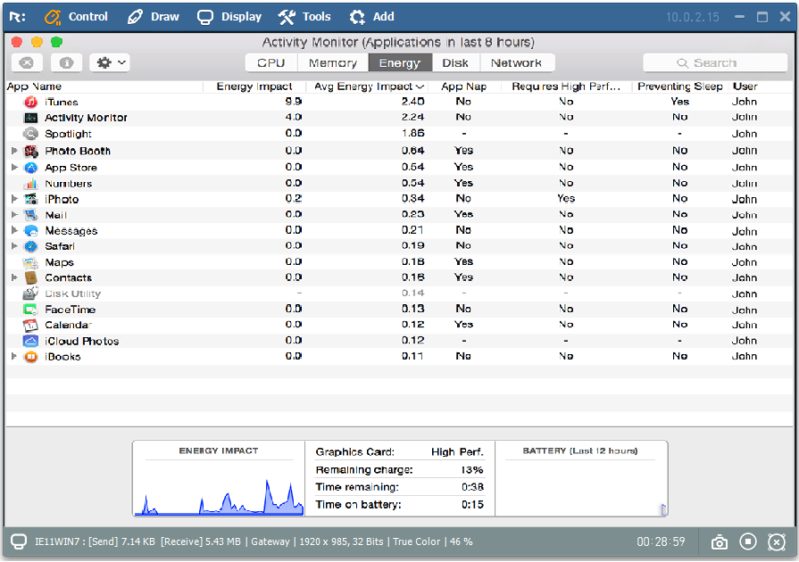Switch to the Memory tab

(x=333, y=62)
